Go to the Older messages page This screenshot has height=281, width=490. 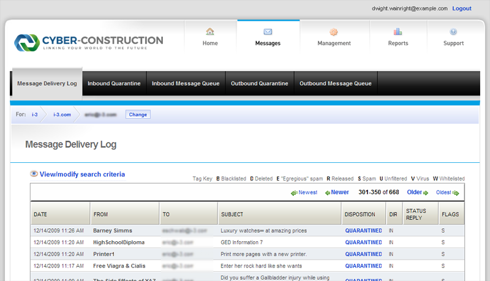tap(415, 192)
